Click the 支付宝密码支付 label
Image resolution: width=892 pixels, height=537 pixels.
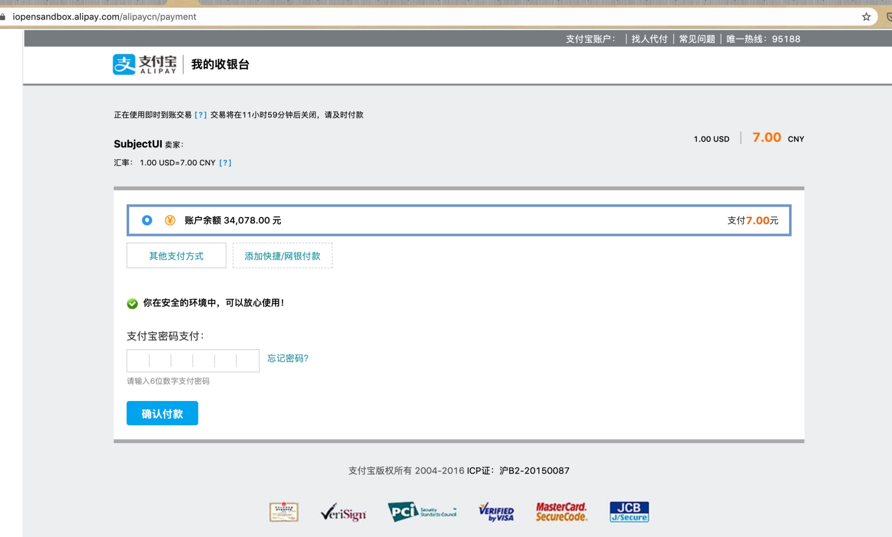165,336
